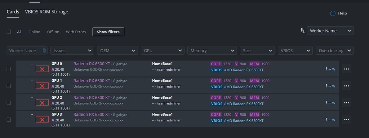Click the MEM badge on GPU 1 row

[254, 81]
